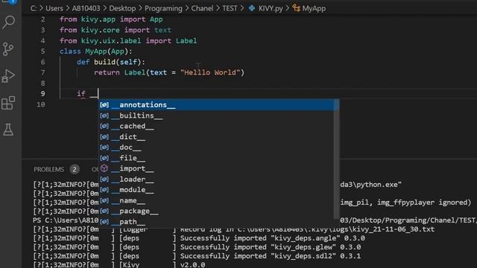Select the __name__ suggestion
Screen dimensions: 477x268
[x=216, y=200]
